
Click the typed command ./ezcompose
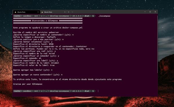pyautogui.click(x=104, y=16)
